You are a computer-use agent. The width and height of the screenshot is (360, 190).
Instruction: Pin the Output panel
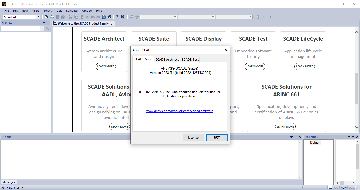point(296,137)
